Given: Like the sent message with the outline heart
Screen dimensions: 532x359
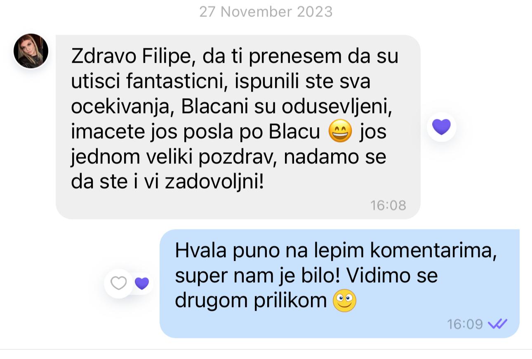Looking at the screenshot, I should pos(119,283).
